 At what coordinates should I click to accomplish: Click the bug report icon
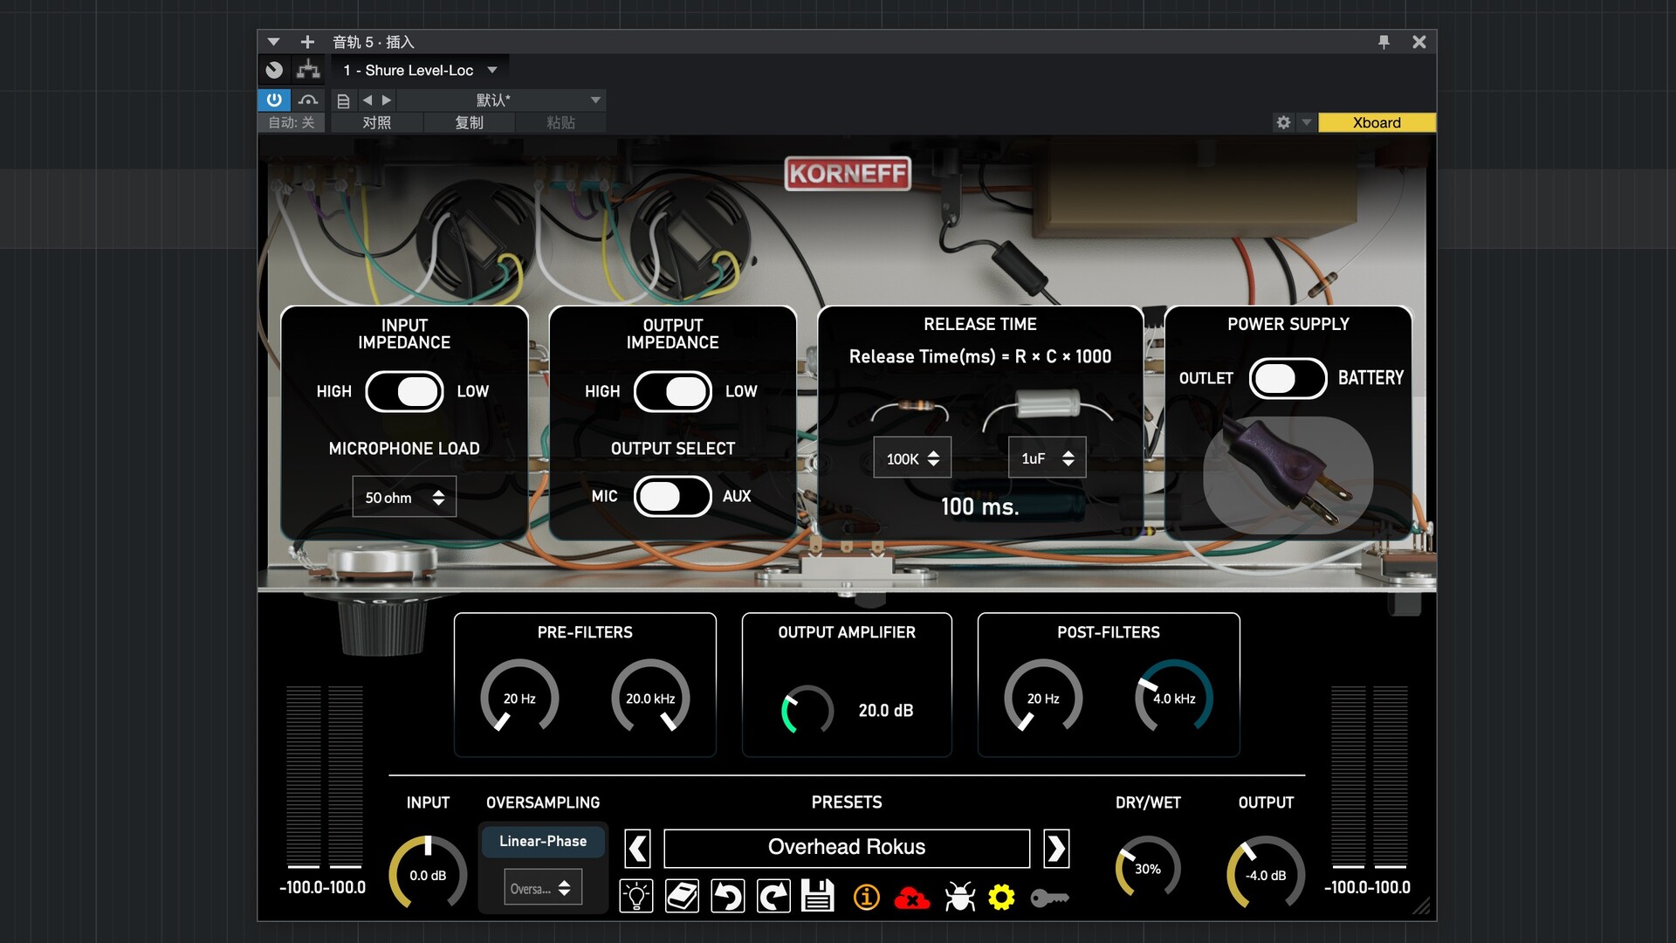coord(959,897)
